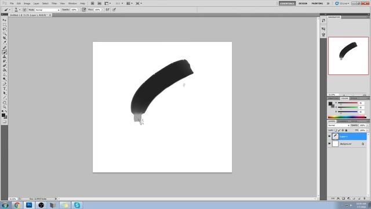Open the CS Live button

coord(342,3)
